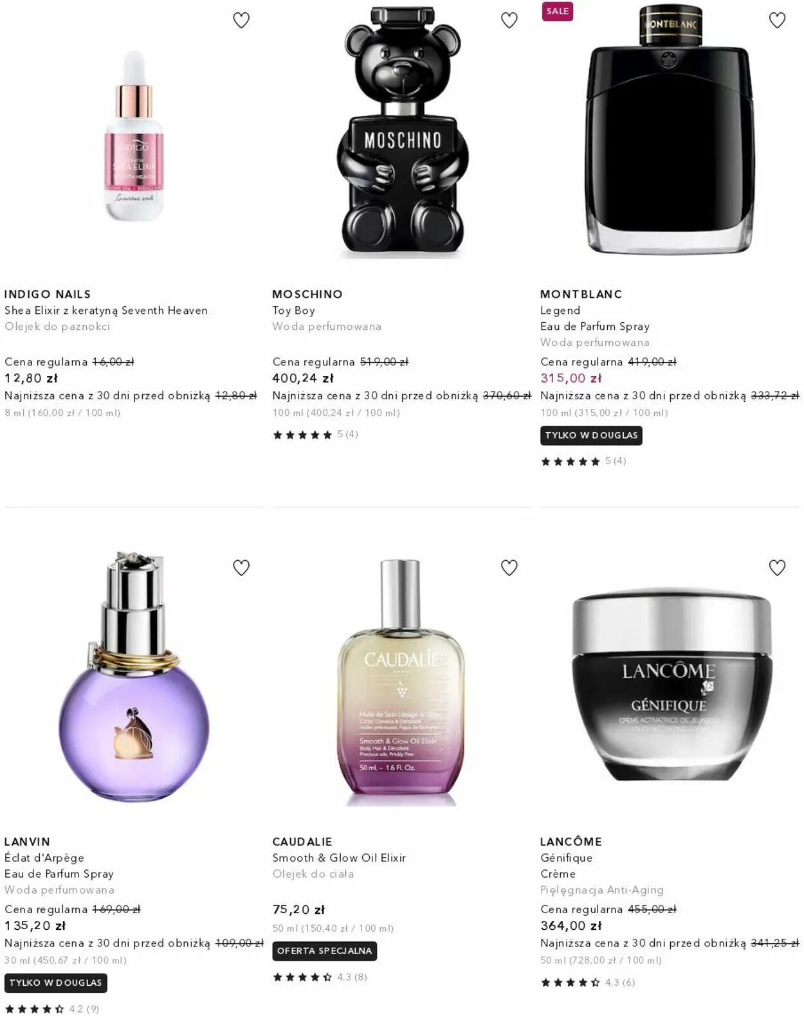Toggle wishlist heart for Caudalie Oil Elixir

509,568
